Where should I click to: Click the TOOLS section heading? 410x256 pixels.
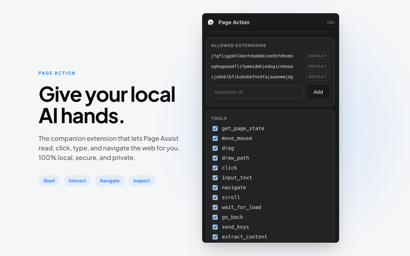coord(219,118)
